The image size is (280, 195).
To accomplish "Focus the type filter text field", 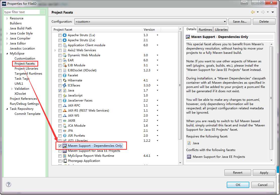I will (x=22, y=12).
